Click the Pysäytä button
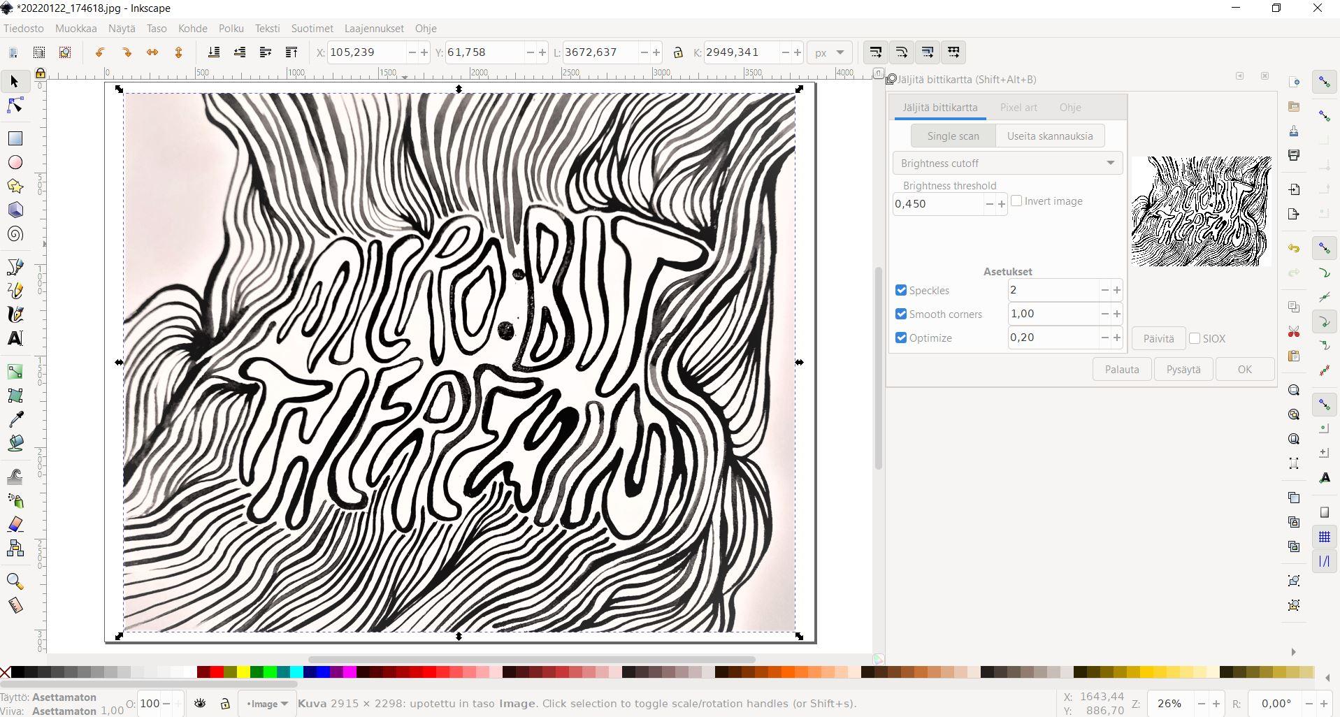 pos(1183,369)
